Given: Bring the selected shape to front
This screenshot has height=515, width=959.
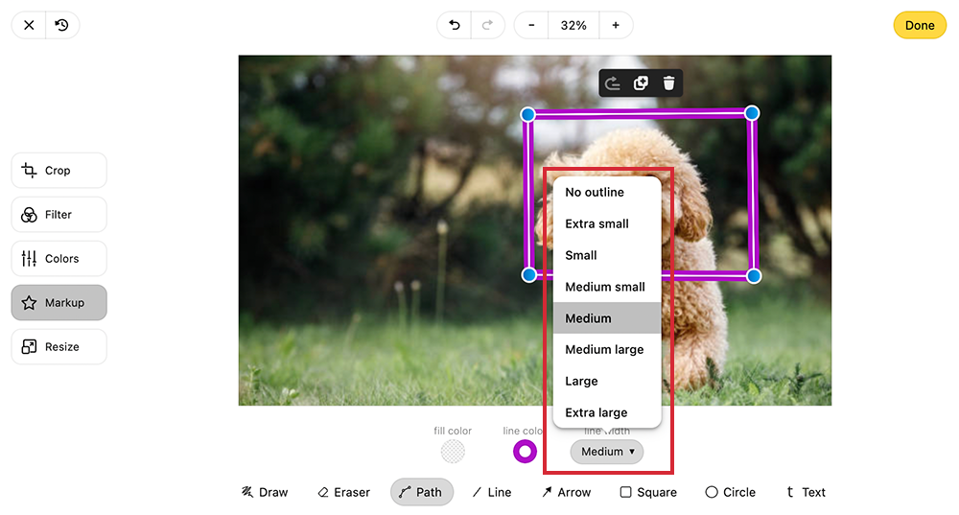Looking at the screenshot, I should [613, 83].
